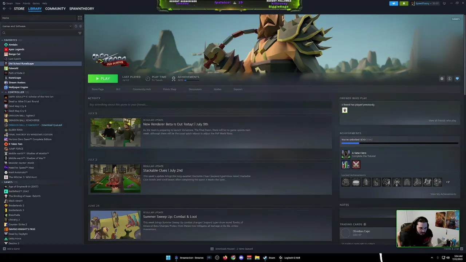Click the friend avatar under Friends Who Play
466x262 pixels.
point(345,110)
